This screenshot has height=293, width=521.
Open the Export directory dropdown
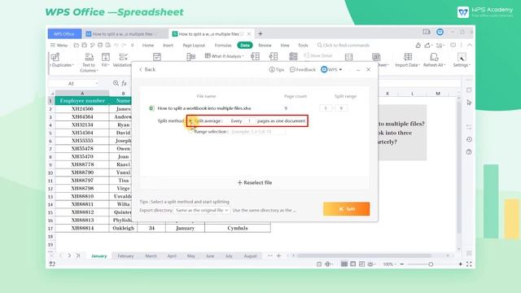click(202, 210)
